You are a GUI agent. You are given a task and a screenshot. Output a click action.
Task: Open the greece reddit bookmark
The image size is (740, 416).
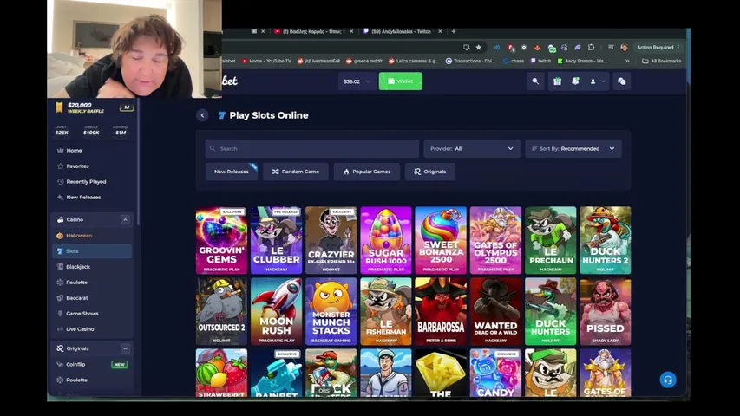(x=363, y=61)
